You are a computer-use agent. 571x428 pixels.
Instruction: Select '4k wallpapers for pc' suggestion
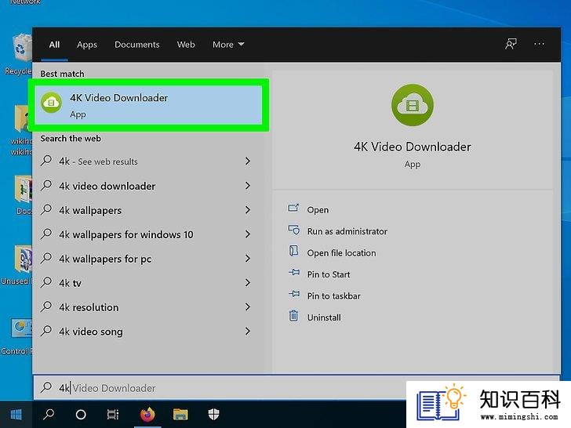click(147, 259)
